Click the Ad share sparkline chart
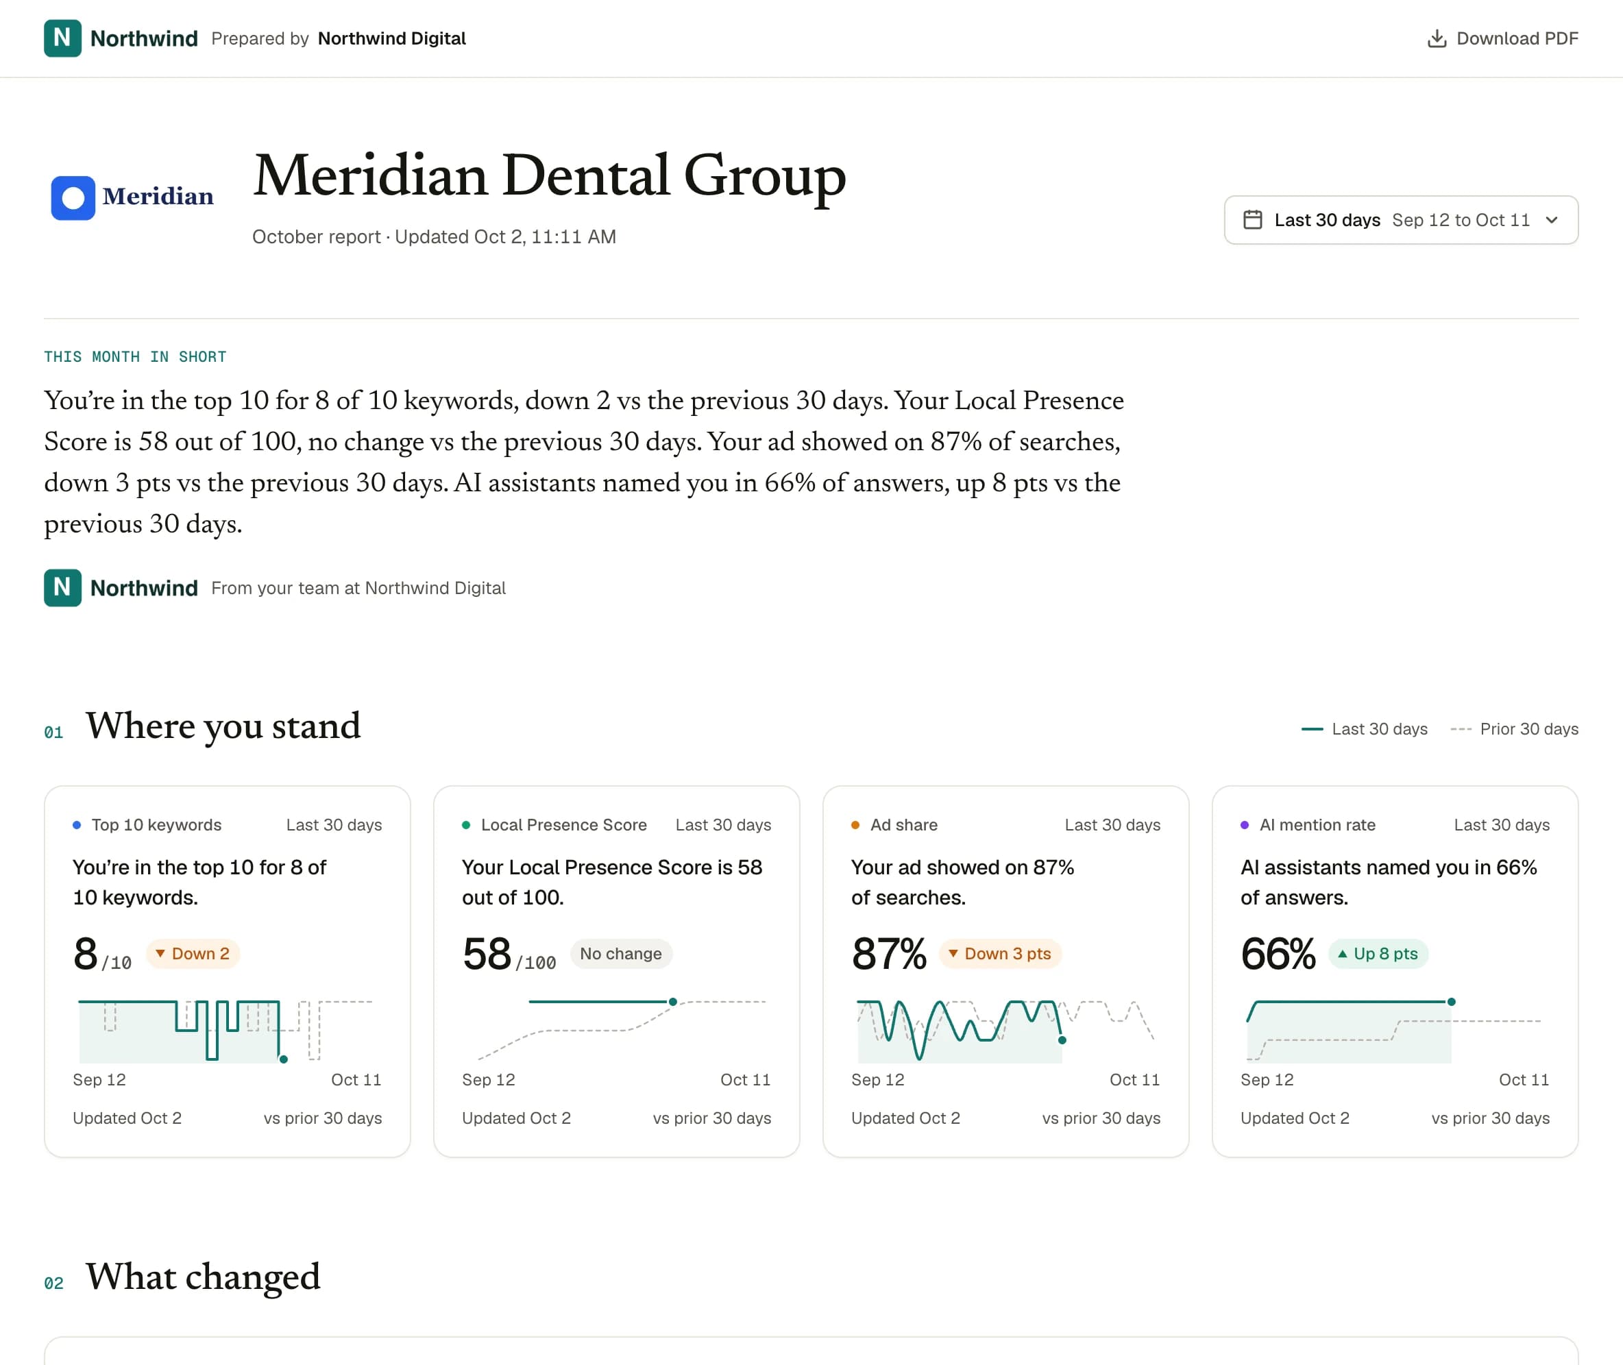Screen dimensions: 1623x1365 (x=1005, y=1031)
